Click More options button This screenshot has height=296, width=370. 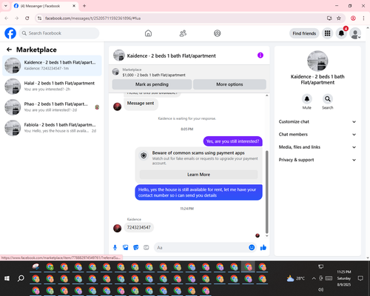click(x=229, y=84)
